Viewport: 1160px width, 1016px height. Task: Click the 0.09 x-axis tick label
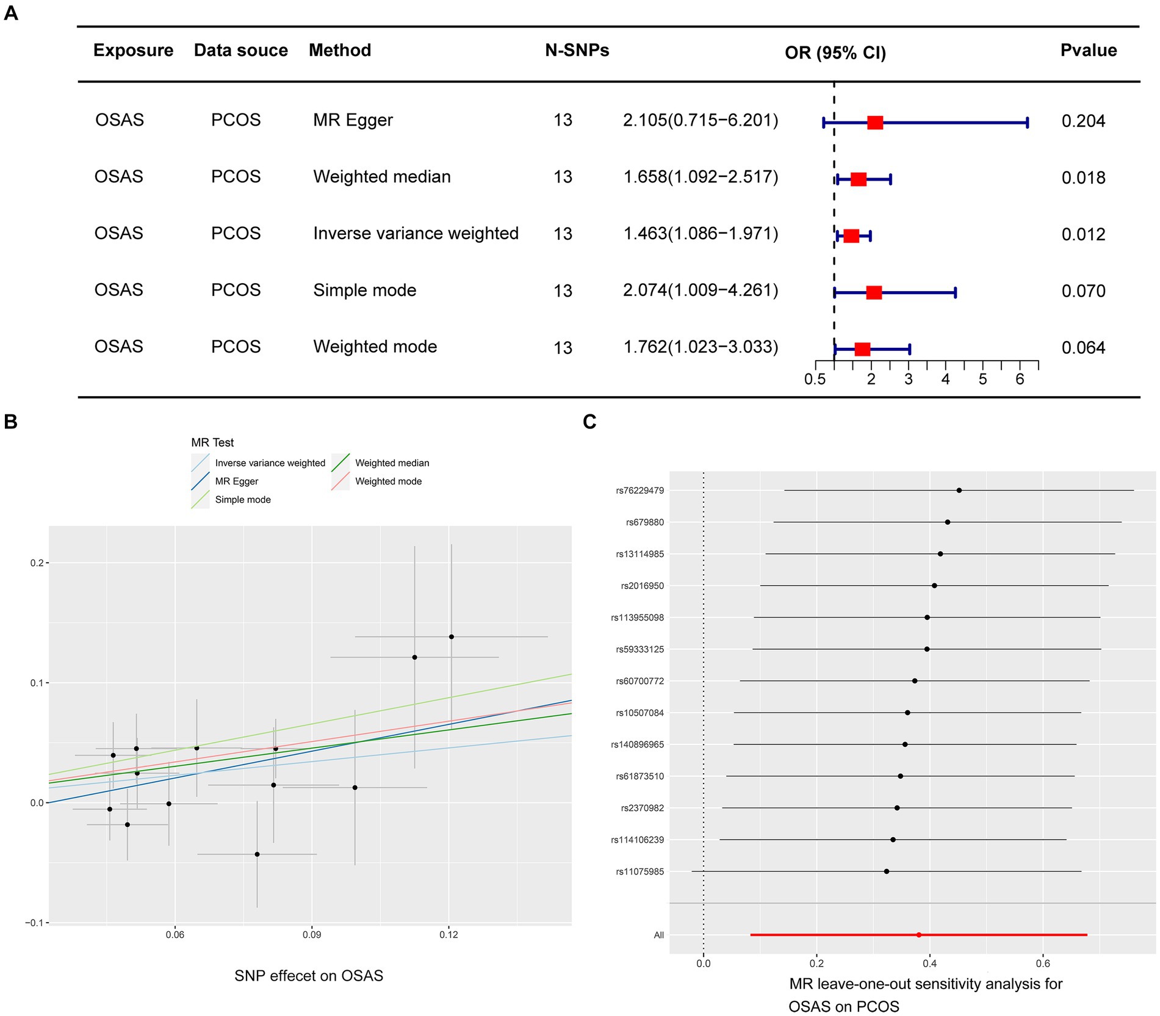click(312, 934)
